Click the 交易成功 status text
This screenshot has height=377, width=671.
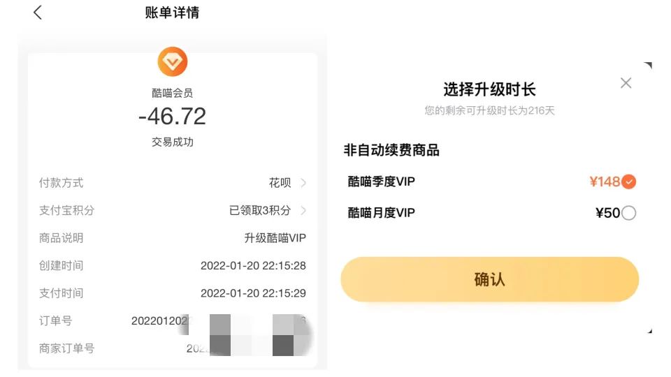(x=172, y=142)
